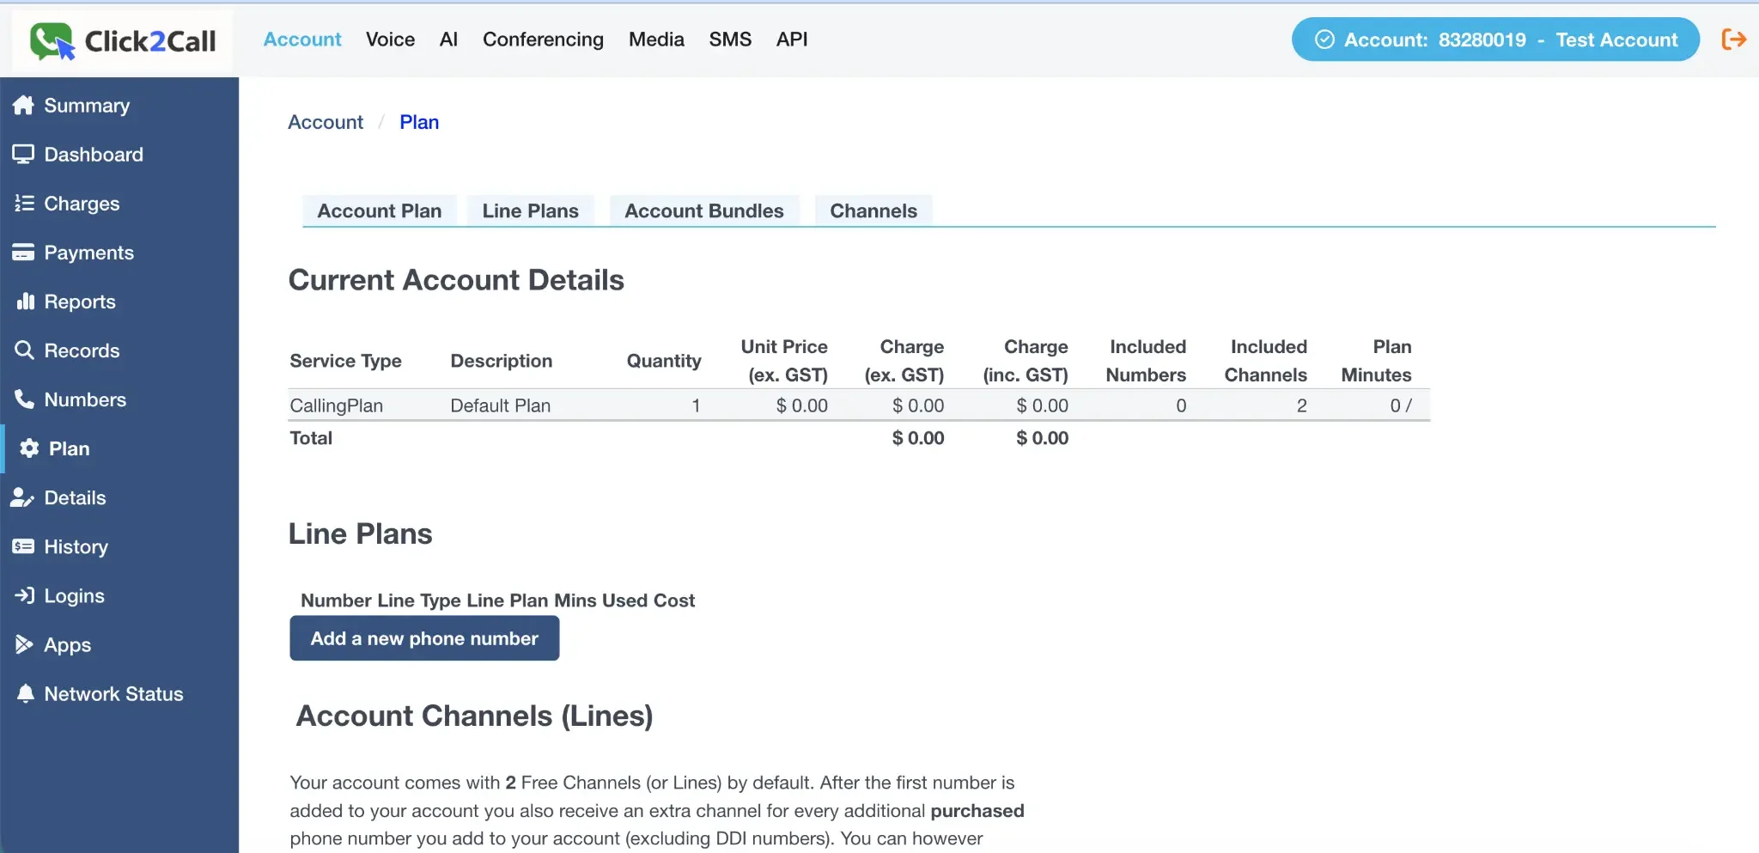
Task: Click the Network Status bell icon
Action: tap(25, 693)
